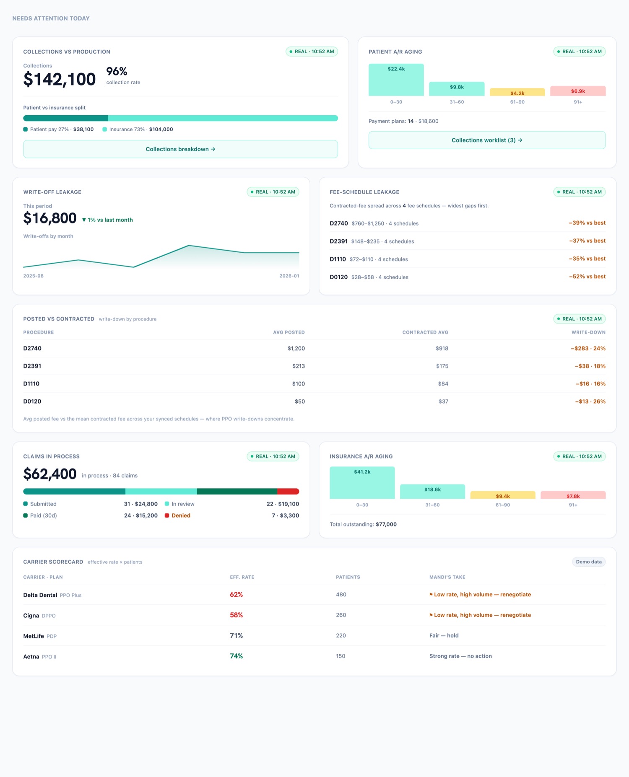Click the $4.2k yellow bar for 61–90

[517, 92]
